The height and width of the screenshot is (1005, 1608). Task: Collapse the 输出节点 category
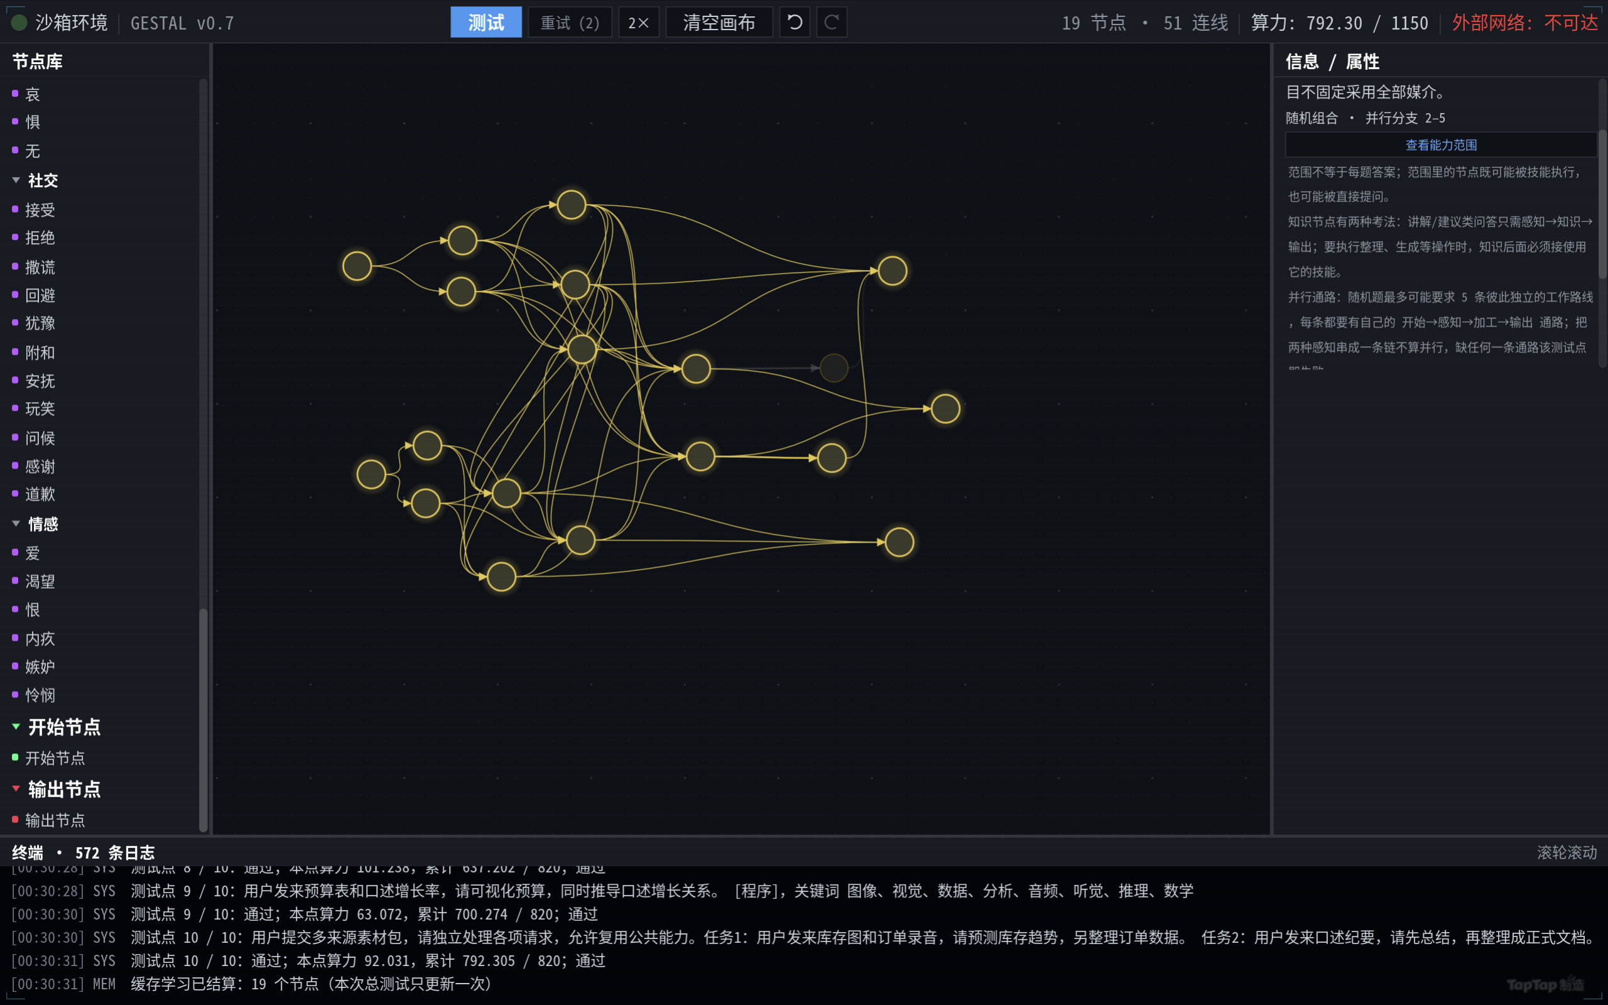(57, 789)
